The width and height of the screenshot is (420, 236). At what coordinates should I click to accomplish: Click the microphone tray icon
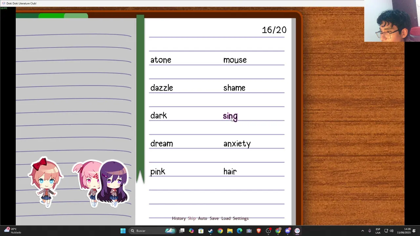pos(369,231)
